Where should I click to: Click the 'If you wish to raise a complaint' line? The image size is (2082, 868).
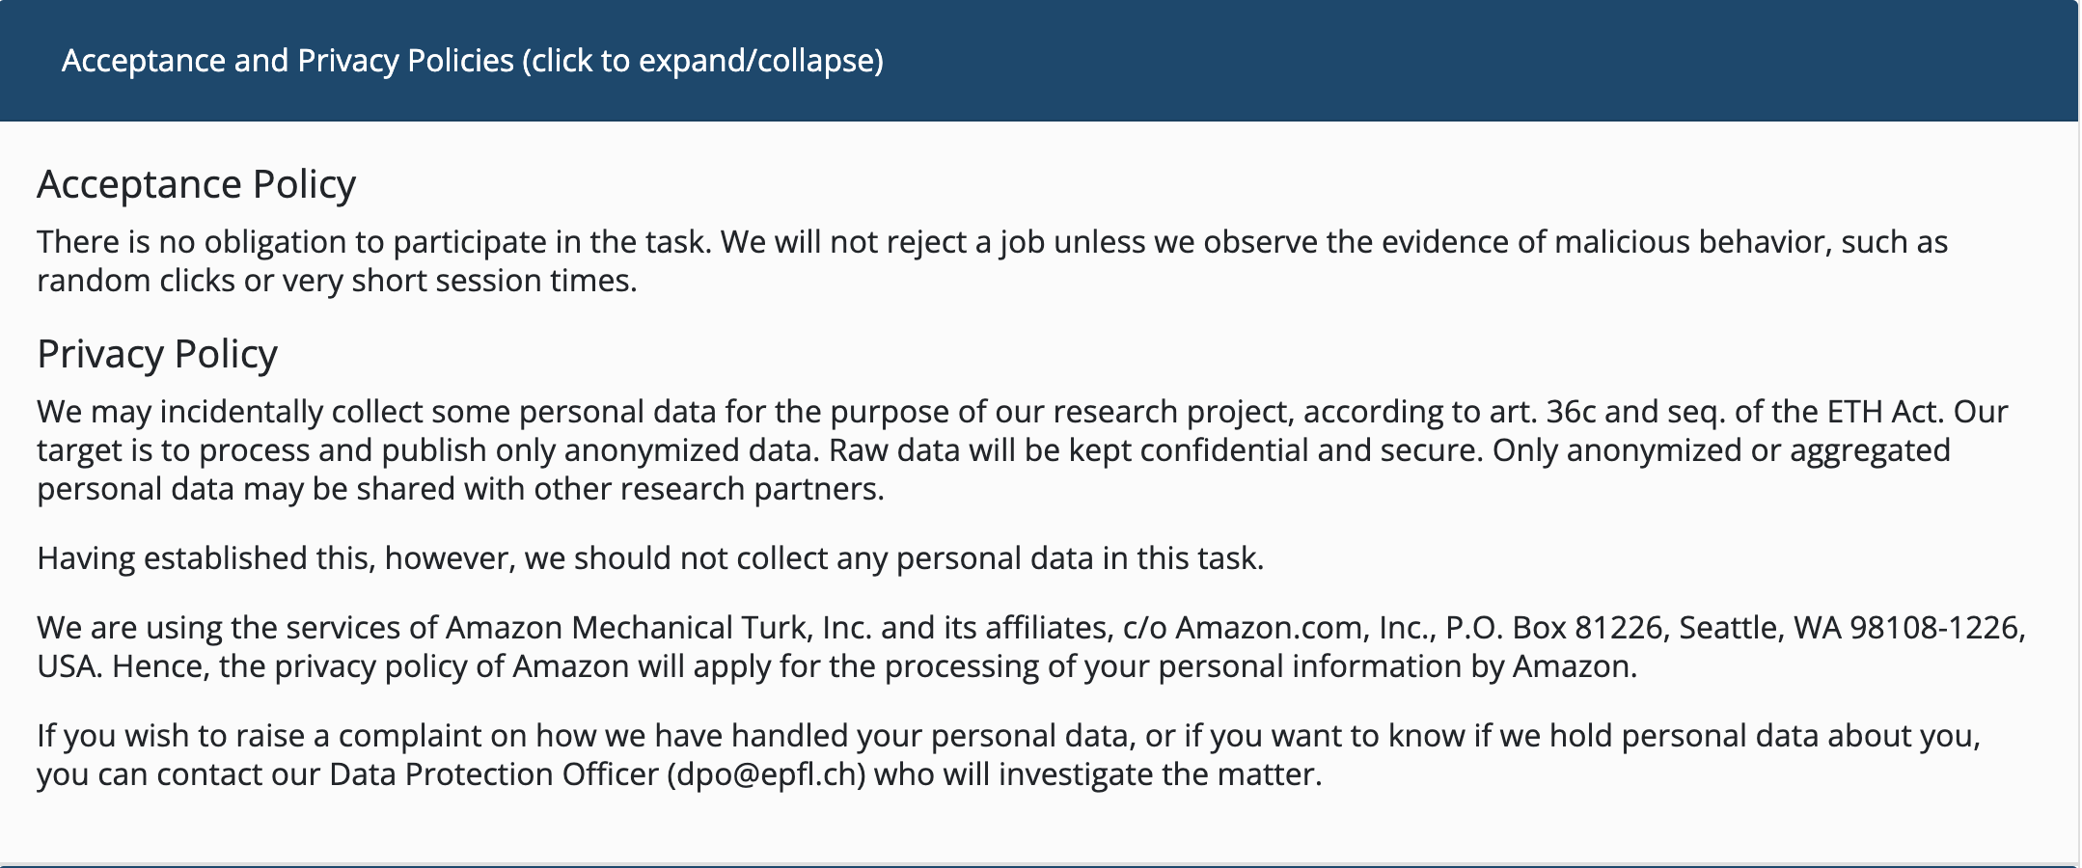coord(1008,736)
